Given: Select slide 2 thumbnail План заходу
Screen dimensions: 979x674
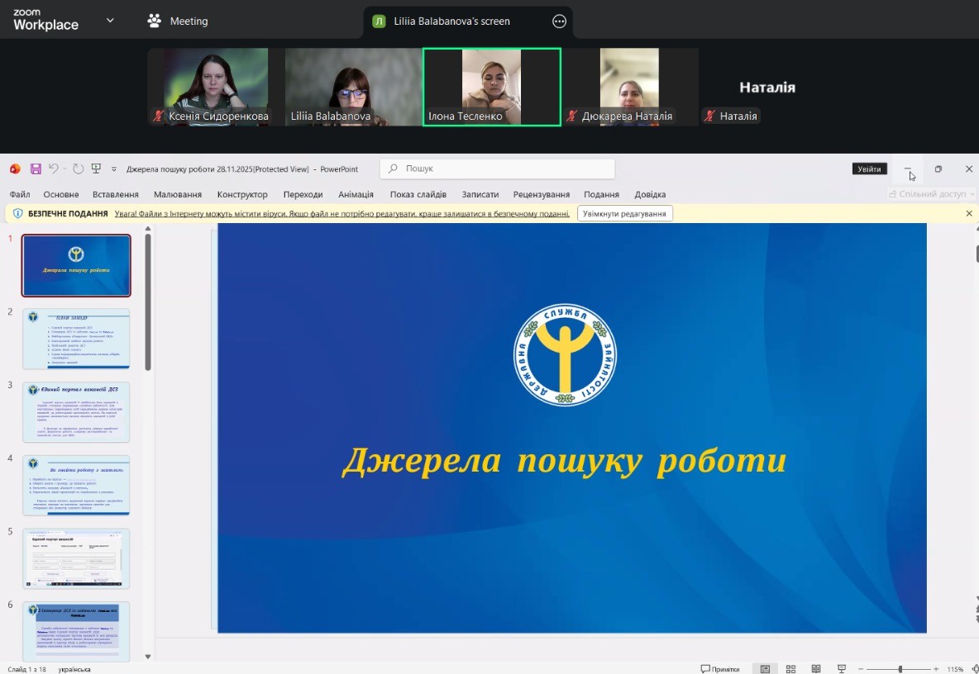Looking at the screenshot, I should (76, 339).
